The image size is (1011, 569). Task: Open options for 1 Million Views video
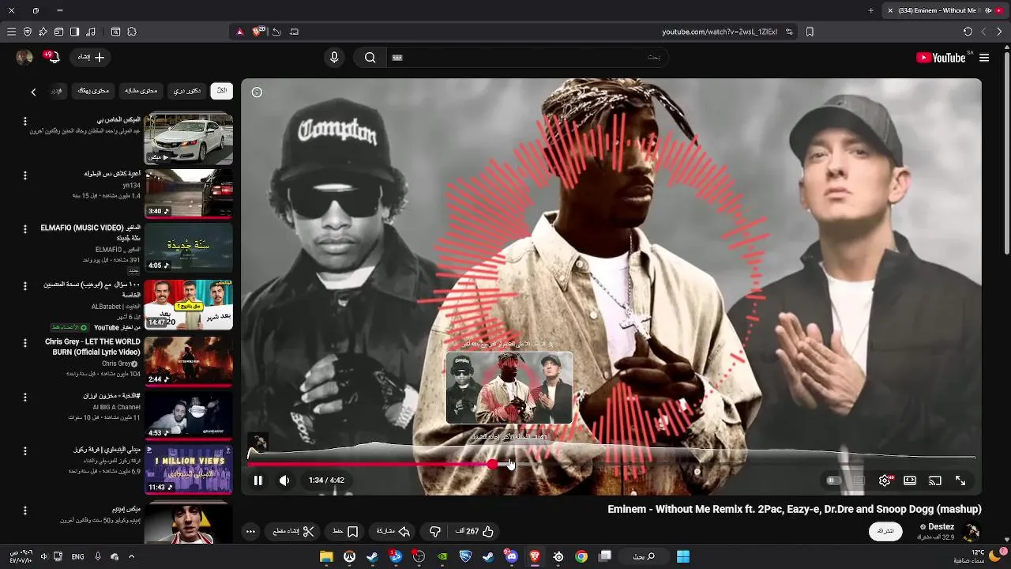click(24, 451)
